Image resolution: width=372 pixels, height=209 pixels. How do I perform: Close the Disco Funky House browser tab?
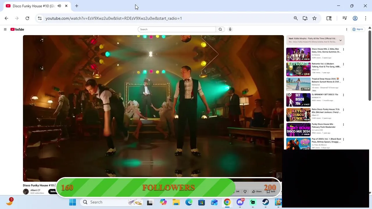tap(66, 6)
